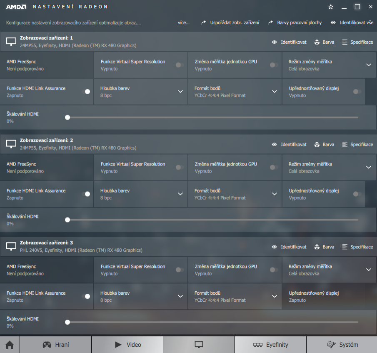Disable HDMI Link Assurance for display 1
This screenshot has height=353, width=377.
click(86, 92)
